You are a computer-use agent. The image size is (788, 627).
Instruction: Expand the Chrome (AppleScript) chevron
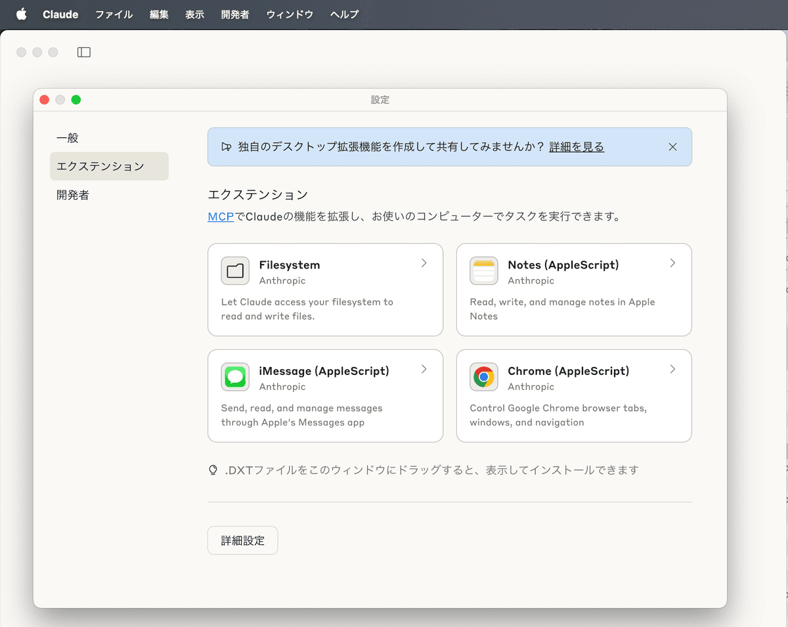click(x=672, y=369)
